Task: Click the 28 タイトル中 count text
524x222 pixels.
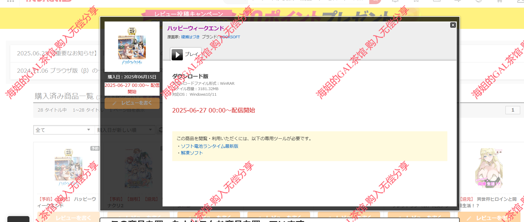Action: (52, 110)
